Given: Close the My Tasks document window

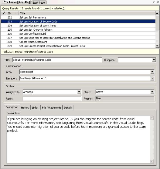Looking at the screenshot, I should [x=158, y=2].
